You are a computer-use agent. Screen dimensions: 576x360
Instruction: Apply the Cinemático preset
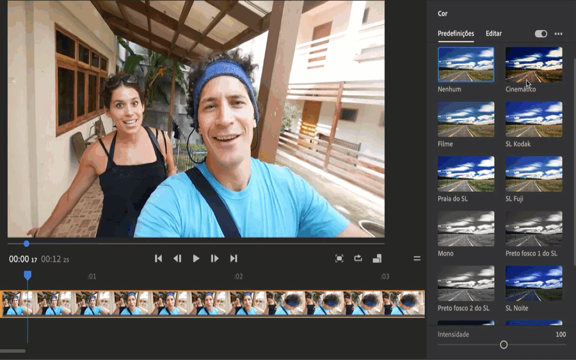(534, 65)
